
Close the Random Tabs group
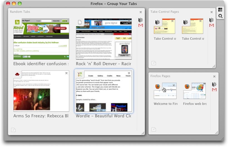coord(141,12)
